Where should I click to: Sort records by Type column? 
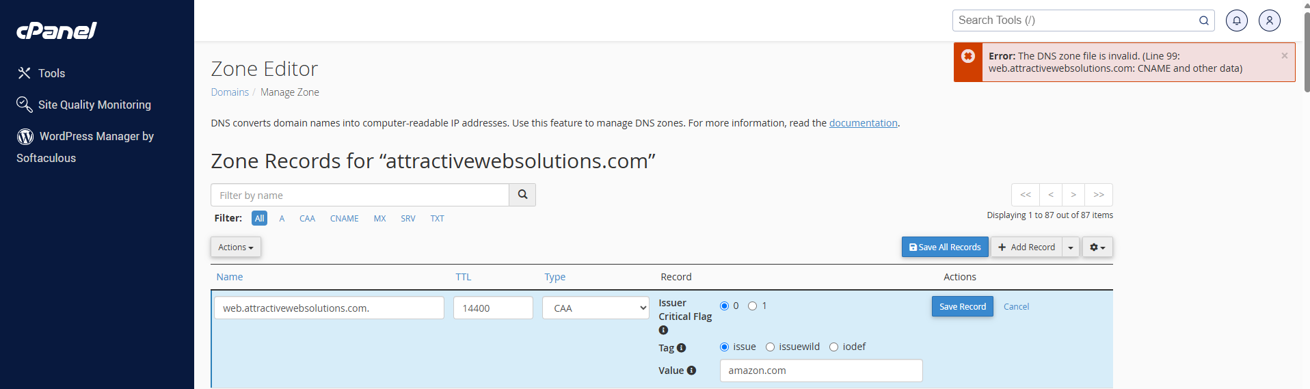[554, 277]
